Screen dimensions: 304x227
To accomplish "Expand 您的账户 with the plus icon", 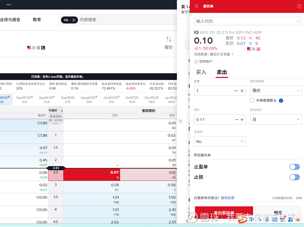I will [x=196, y=62].
